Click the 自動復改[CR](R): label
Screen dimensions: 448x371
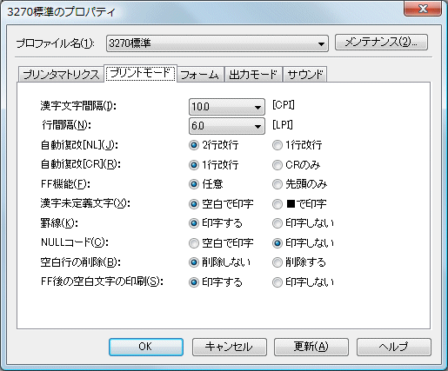(x=80, y=164)
